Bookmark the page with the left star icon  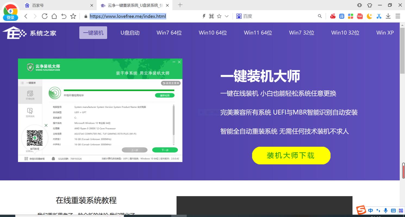coord(73,16)
